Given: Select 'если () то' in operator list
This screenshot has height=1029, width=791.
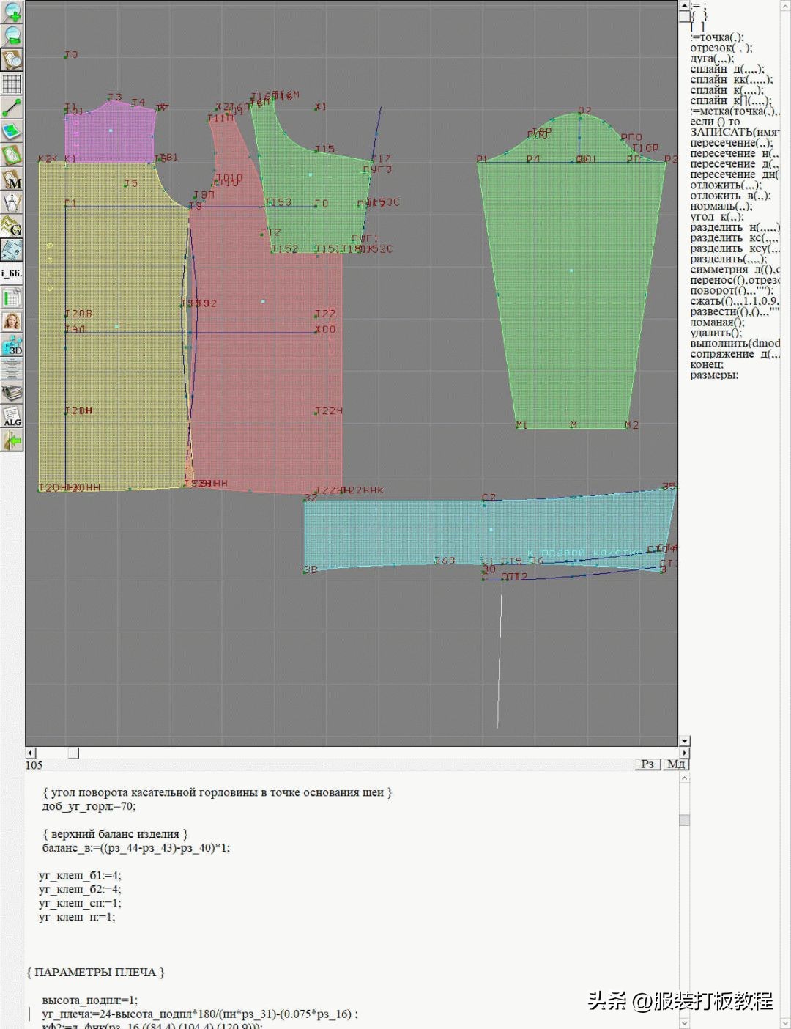Looking at the screenshot, I should click(x=715, y=122).
